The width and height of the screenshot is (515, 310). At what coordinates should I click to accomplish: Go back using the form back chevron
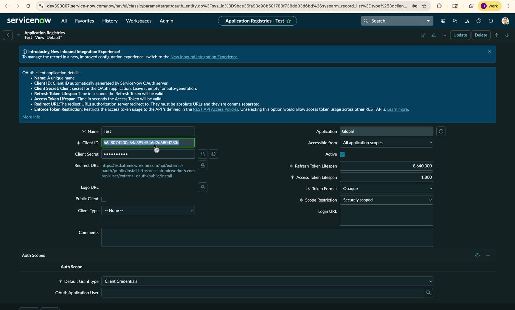coord(8,35)
